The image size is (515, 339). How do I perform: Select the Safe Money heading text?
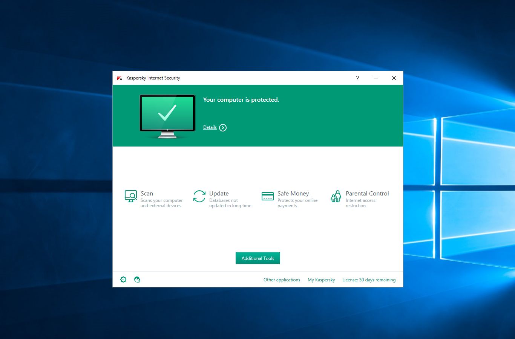click(293, 193)
